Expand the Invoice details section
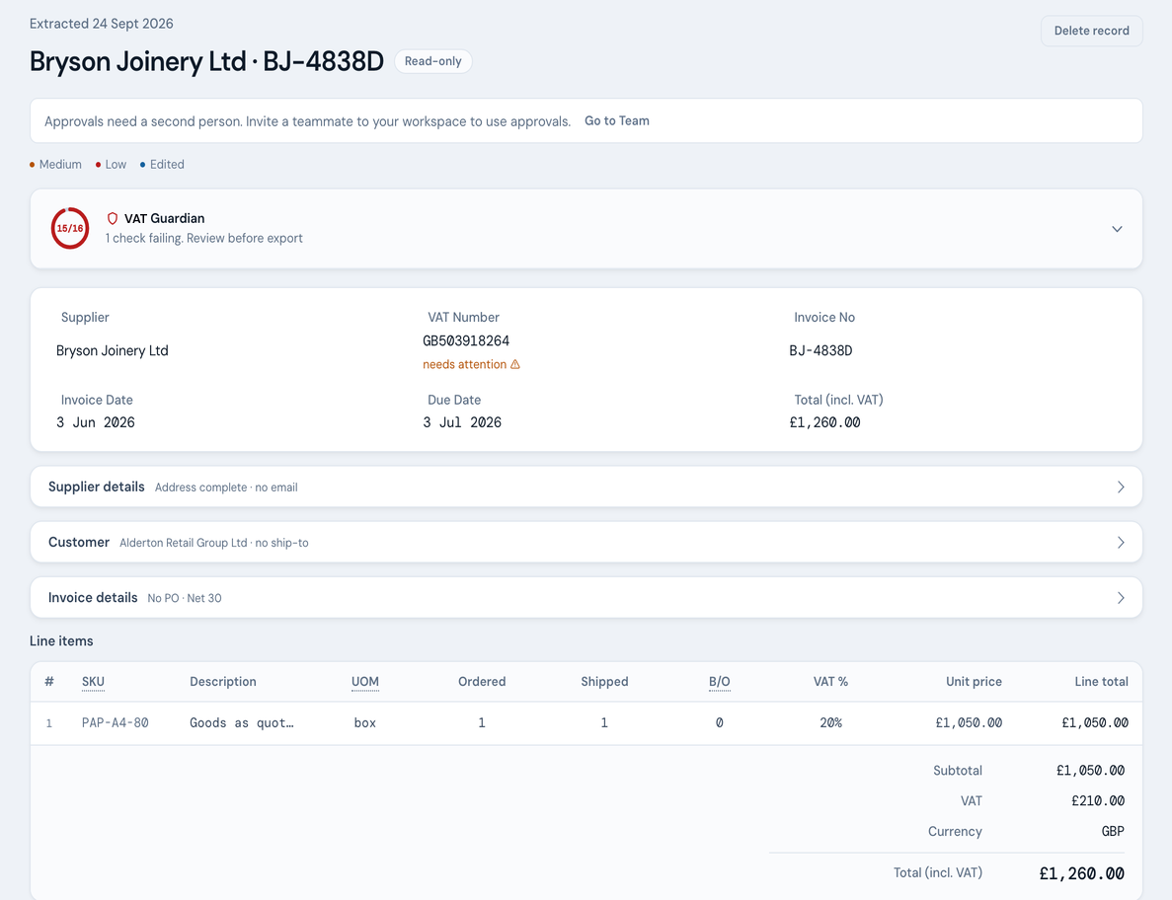The height and width of the screenshot is (900, 1172). click(586, 597)
